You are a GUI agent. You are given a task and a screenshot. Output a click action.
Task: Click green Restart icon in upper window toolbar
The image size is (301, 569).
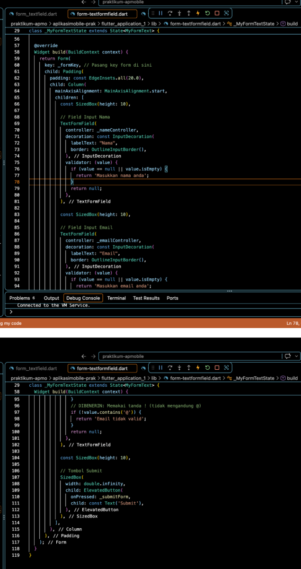(x=207, y=13)
